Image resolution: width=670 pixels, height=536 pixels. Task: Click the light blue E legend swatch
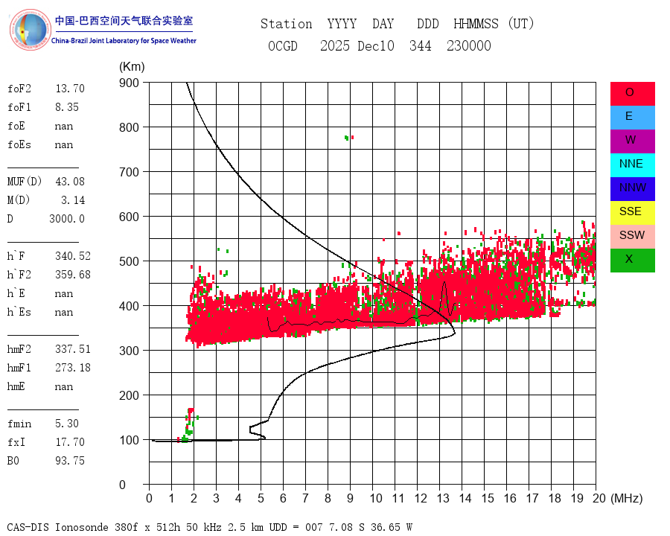[x=632, y=117]
